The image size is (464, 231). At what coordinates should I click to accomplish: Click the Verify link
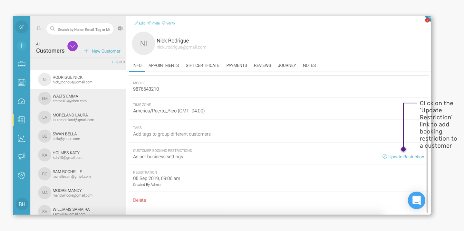169,23
